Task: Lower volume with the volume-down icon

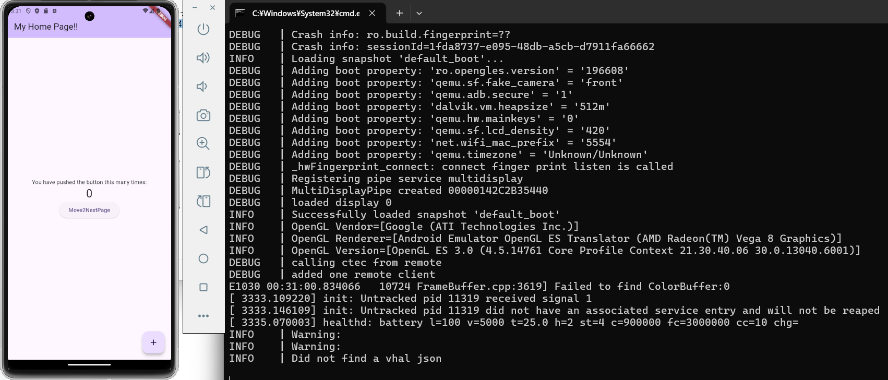Action: 203,87
